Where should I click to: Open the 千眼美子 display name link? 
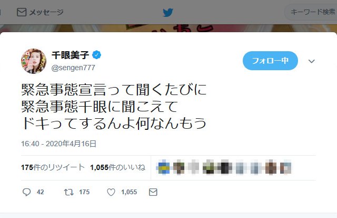click(x=70, y=55)
